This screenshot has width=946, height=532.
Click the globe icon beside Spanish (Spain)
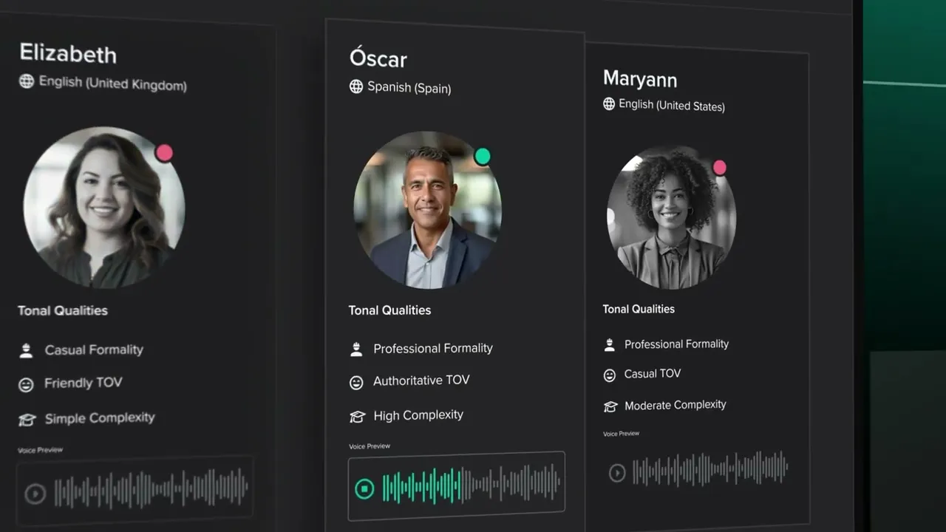(x=356, y=86)
